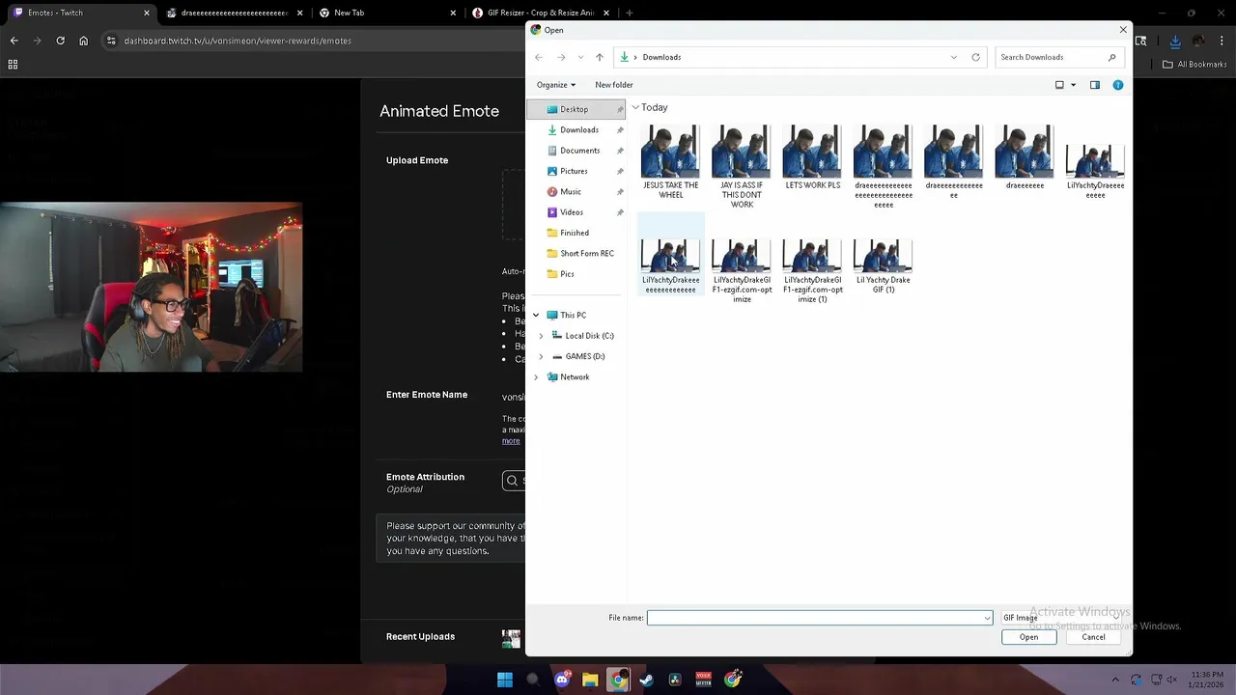This screenshot has width=1236, height=695.
Task: Click the Up one level arrow
Action: point(600,57)
